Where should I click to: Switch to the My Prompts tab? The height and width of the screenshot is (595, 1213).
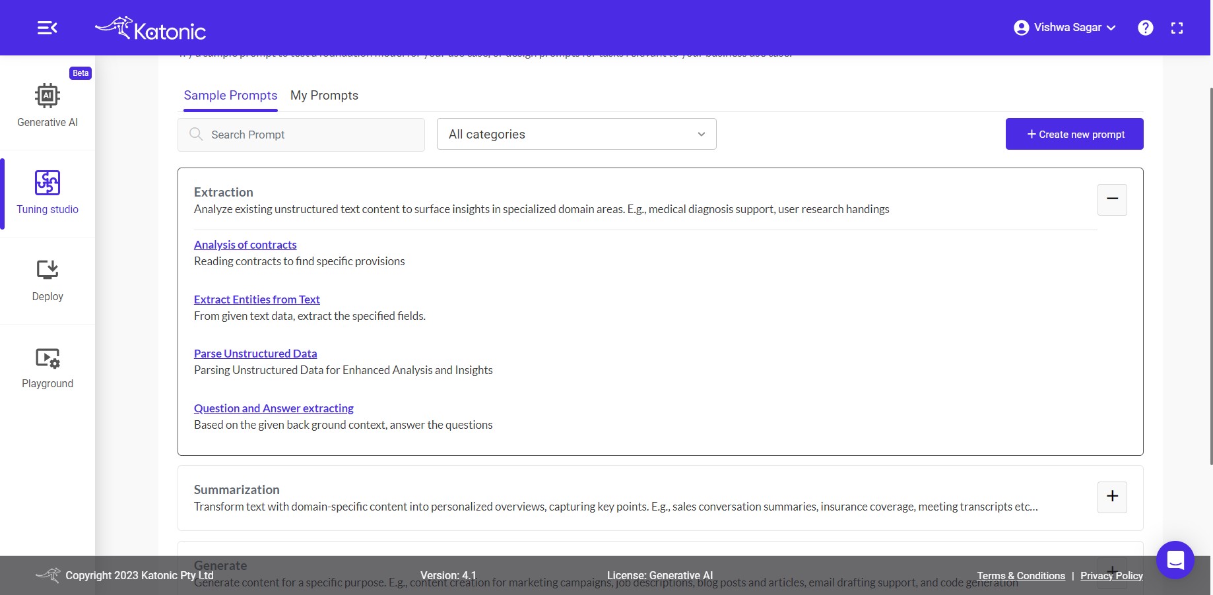324,96
